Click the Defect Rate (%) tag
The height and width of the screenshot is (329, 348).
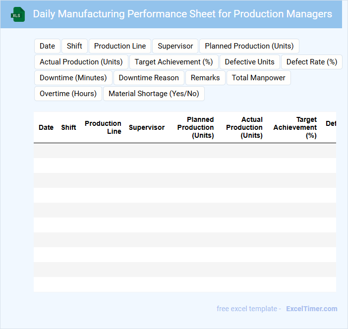[x=311, y=62]
